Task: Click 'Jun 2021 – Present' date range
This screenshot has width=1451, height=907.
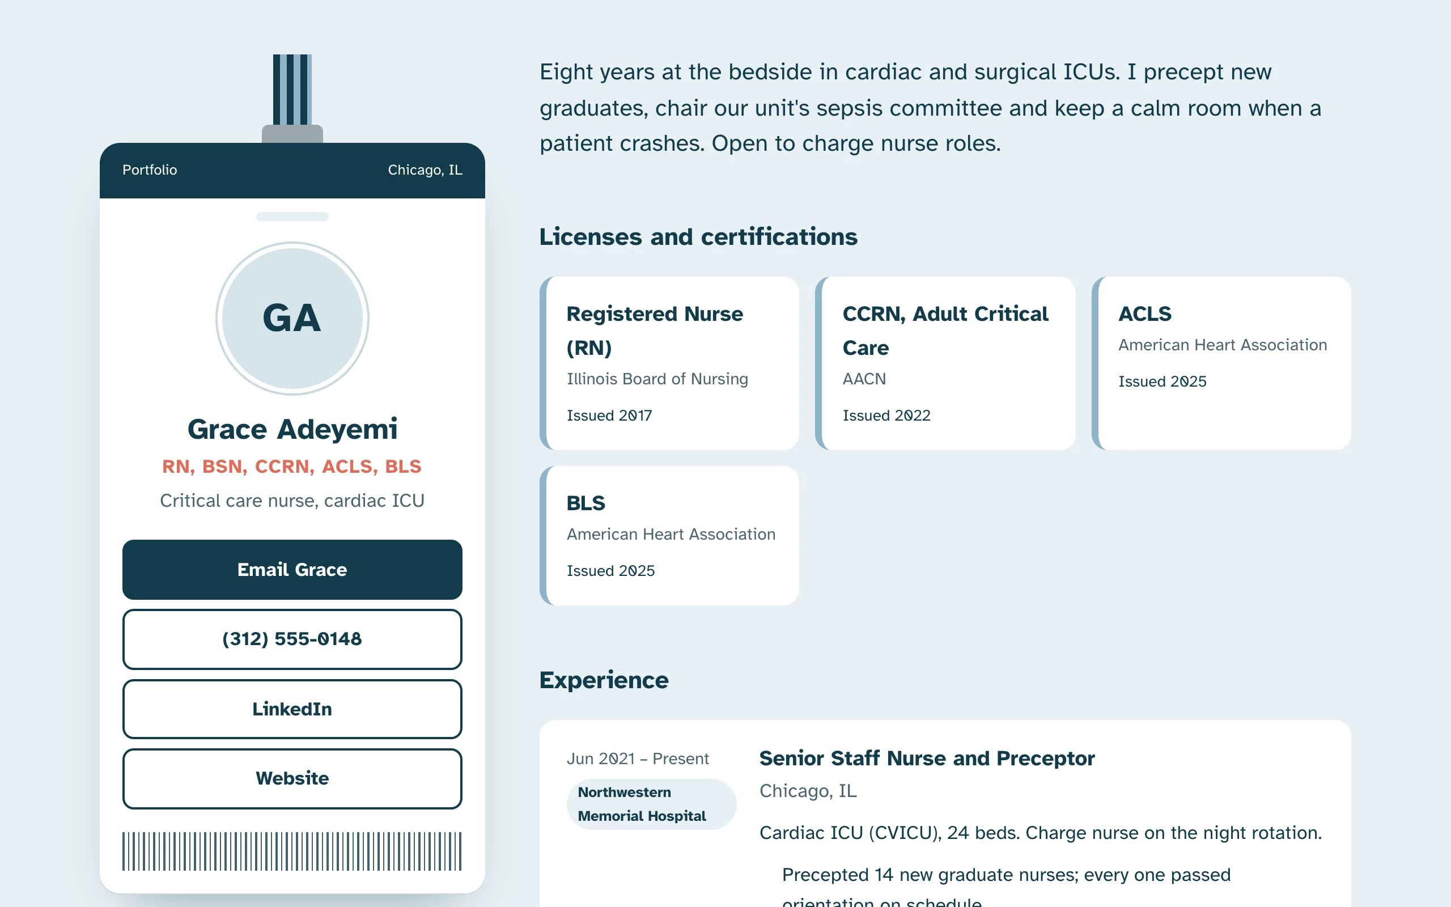Action: [x=638, y=758]
